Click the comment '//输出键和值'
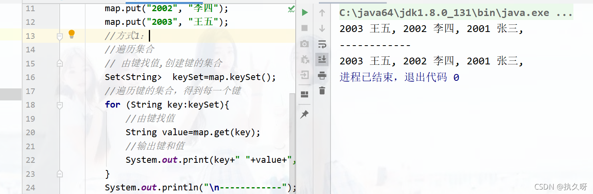 [155, 146]
